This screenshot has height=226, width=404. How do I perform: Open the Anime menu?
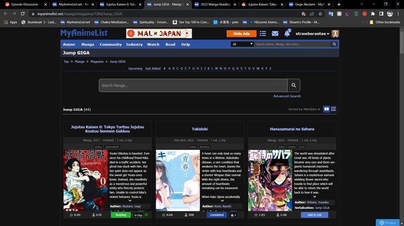[x=69, y=44]
